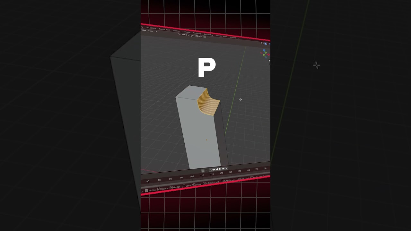Click frame 90 on the timeline
The image size is (411, 231).
(x=181, y=177)
